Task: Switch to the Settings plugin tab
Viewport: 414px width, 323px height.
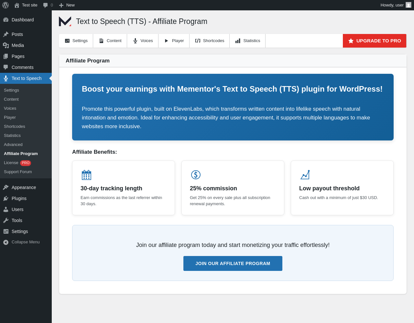Action: click(76, 41)
